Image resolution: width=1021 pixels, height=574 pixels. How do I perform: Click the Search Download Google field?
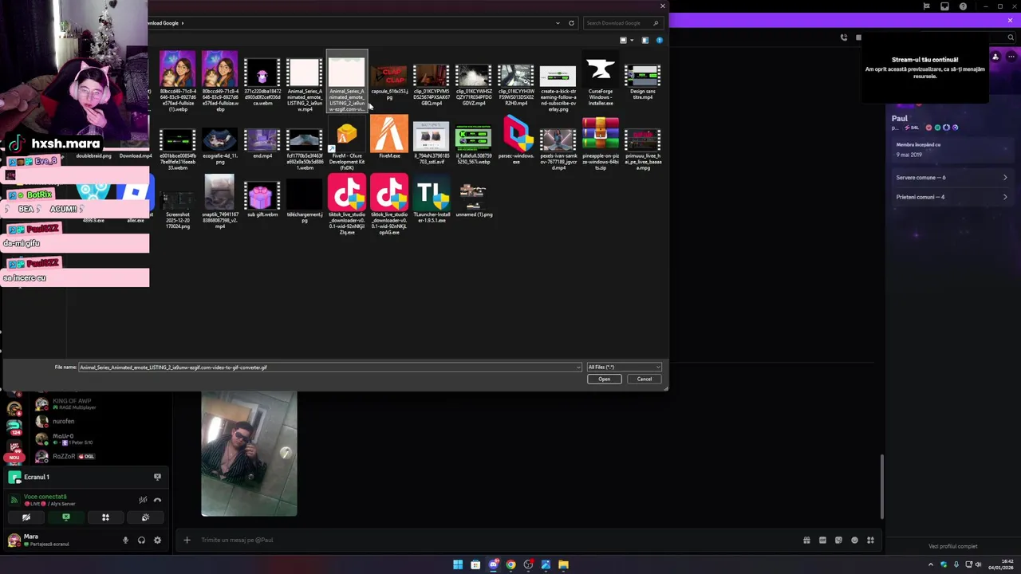point(623,23)
